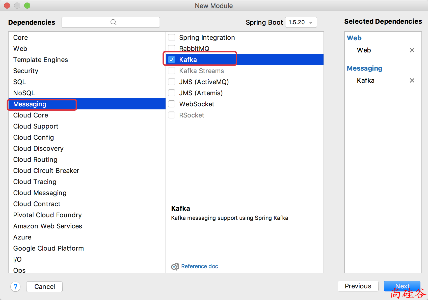Image resolution: width=428 pixels, height=300 pixels.
Task: Select the Amazon Web Services category
Action: (87, 226)
